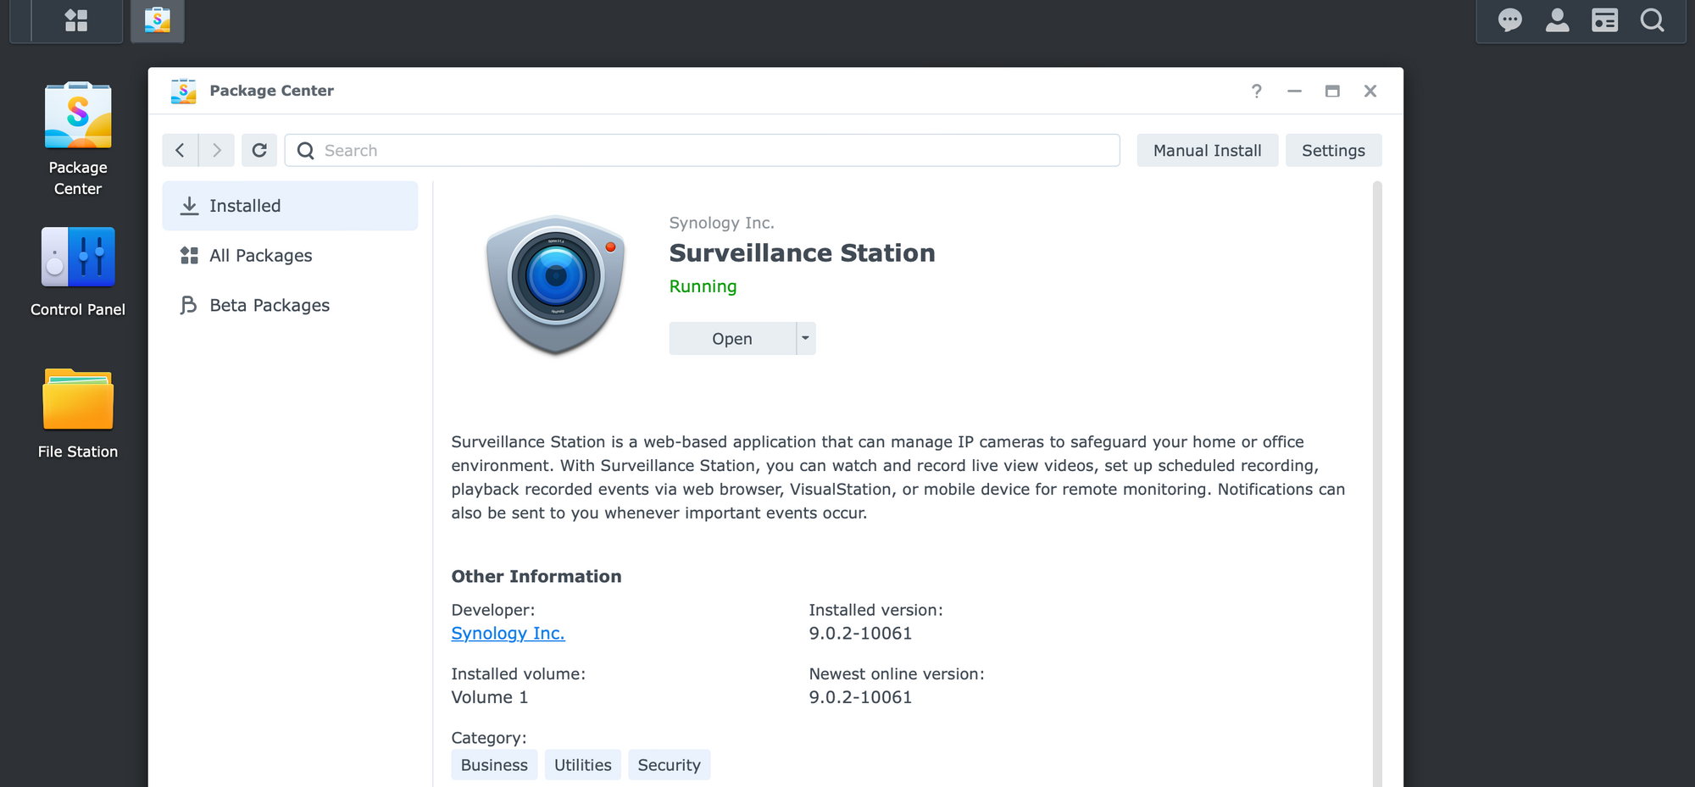Refresh the package list
This screenshot has width=1695, height=787.
[259, 150]
